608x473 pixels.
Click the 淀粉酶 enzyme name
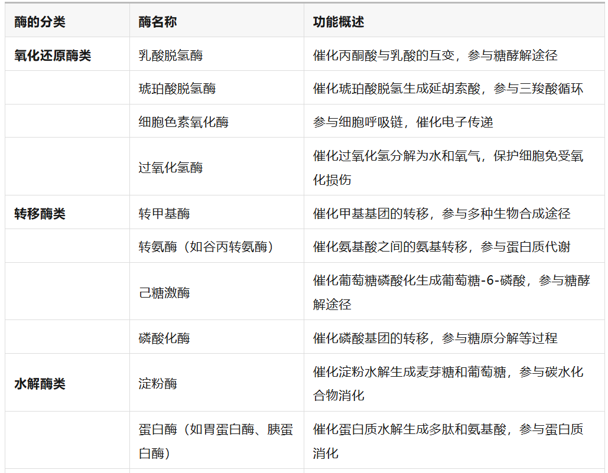[158, 384]
